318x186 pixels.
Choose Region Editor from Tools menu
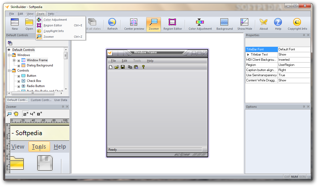click(x=61, y=25)
